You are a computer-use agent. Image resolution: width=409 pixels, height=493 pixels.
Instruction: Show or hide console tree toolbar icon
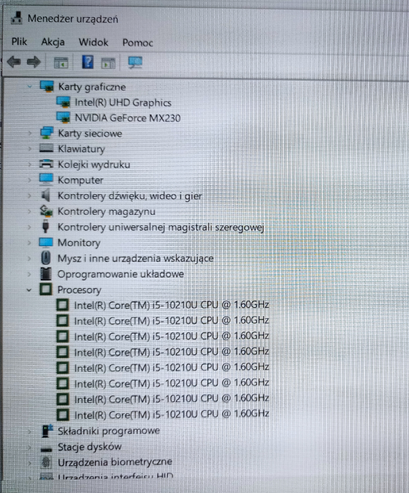tap(61, 63)
